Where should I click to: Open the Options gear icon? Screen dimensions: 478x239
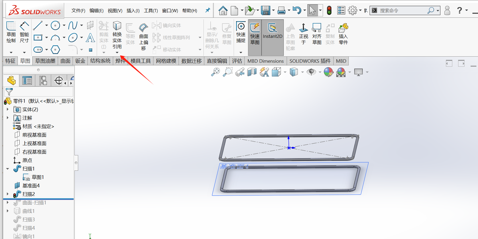tap(352, 11)
